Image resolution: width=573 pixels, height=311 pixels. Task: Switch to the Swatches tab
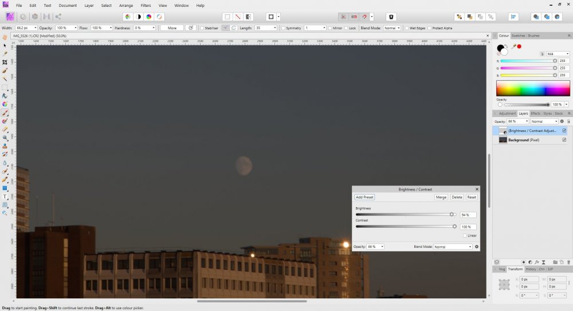coord(518,36)
